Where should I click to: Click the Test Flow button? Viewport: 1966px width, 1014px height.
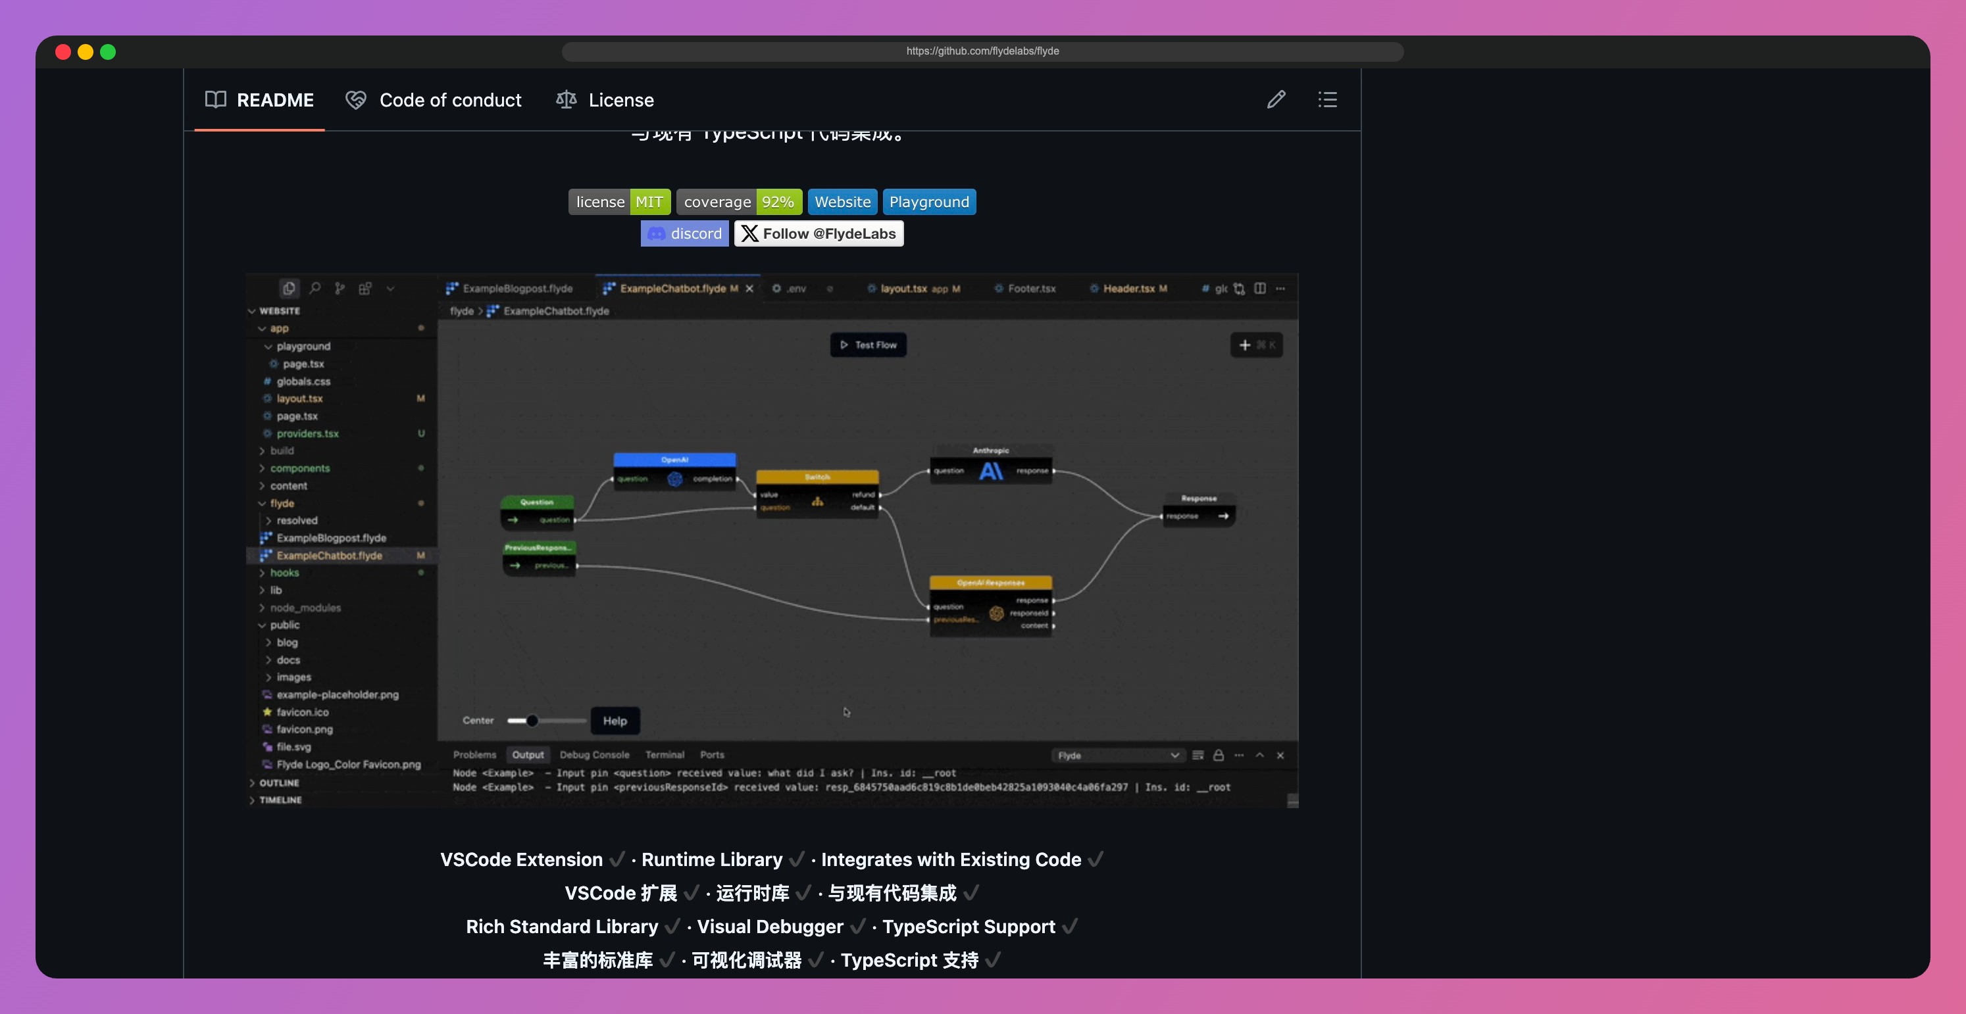(869, 345)
